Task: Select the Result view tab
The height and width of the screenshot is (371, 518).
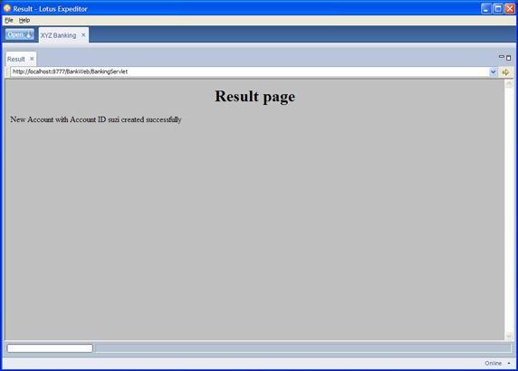Action: click(x=16, y=59)
